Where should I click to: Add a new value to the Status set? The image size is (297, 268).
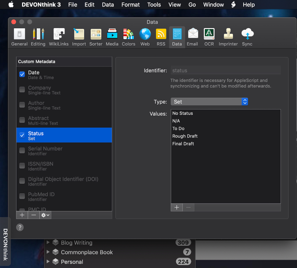[177, 207]
